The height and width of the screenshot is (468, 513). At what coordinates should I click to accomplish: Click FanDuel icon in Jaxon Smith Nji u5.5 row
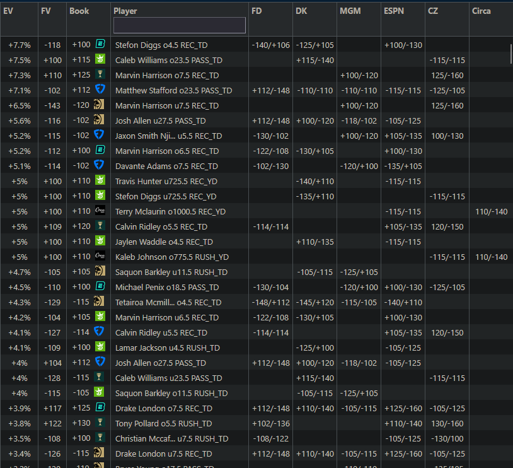coord(99,134)
